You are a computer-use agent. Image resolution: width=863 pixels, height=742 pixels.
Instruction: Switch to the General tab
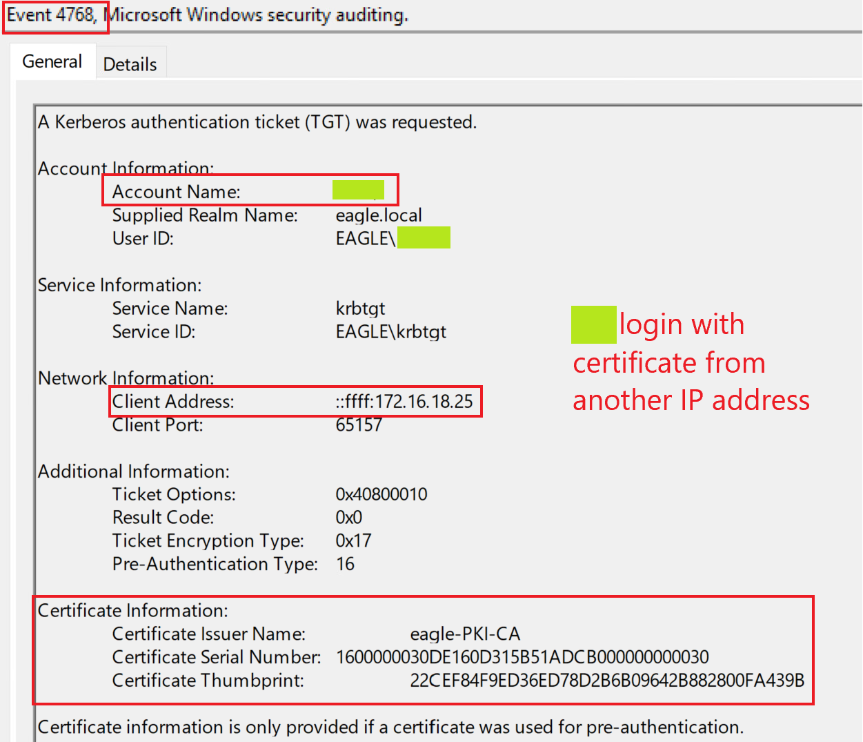(52, 62)
